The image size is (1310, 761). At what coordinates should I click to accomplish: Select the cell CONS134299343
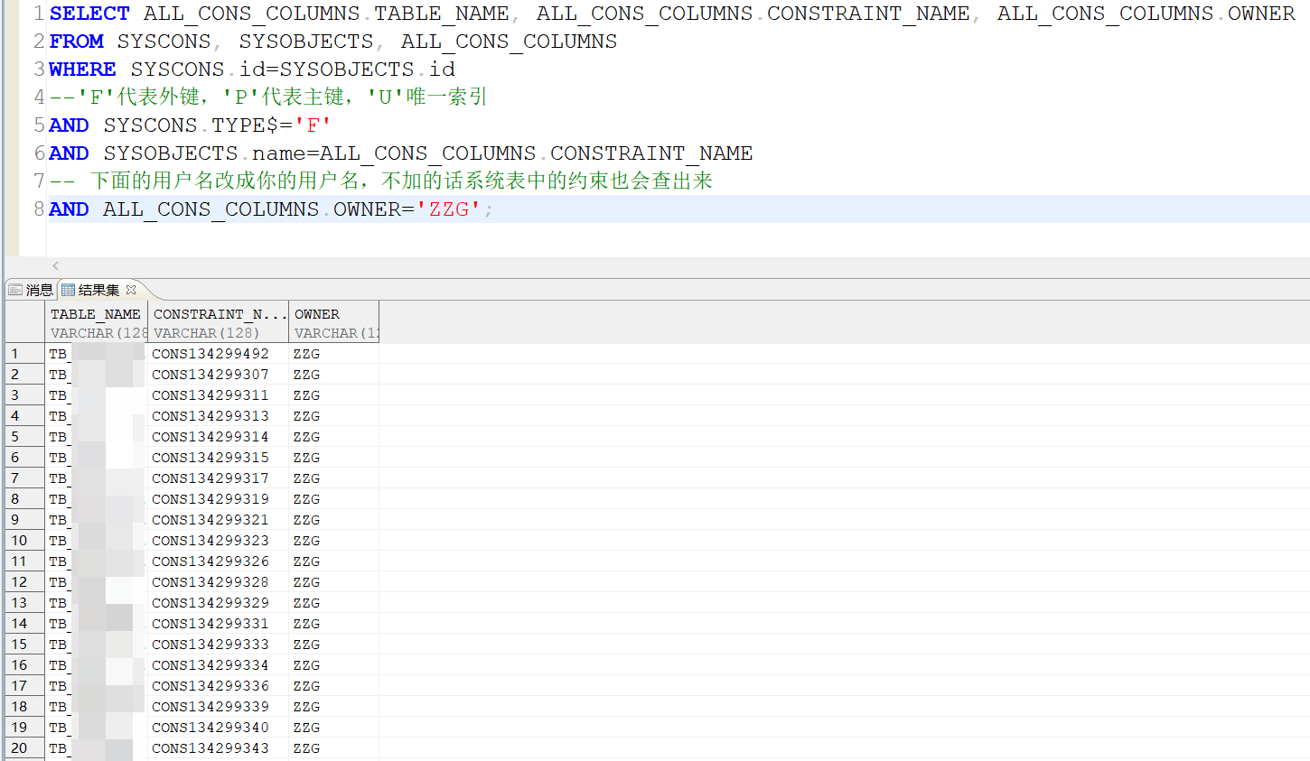218,748
